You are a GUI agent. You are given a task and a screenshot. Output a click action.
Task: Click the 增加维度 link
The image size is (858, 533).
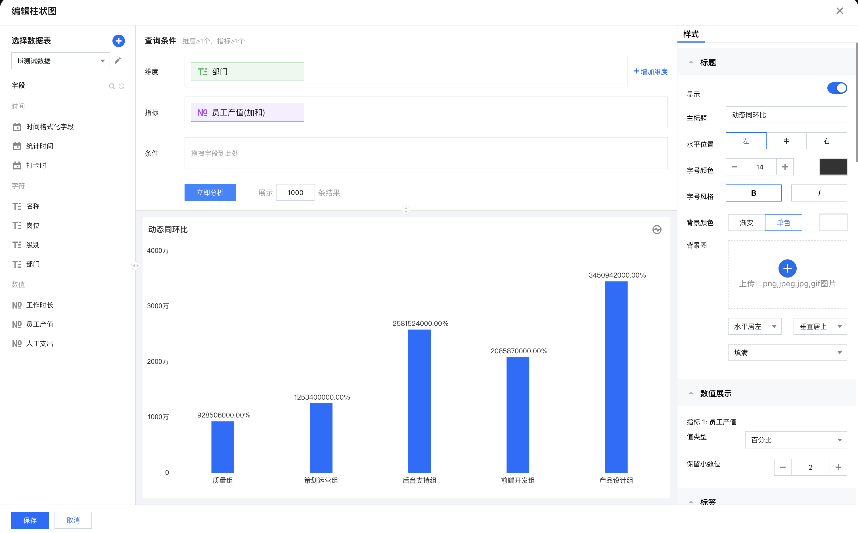click(x=651, y=72)
